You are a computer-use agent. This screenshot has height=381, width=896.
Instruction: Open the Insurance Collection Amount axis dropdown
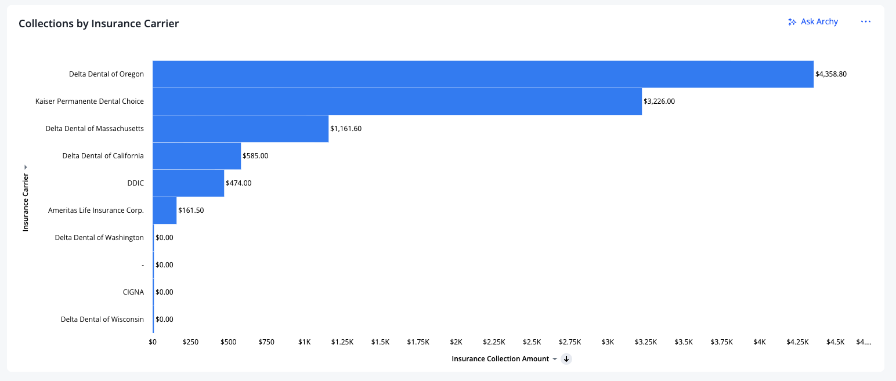click(555, 359)
